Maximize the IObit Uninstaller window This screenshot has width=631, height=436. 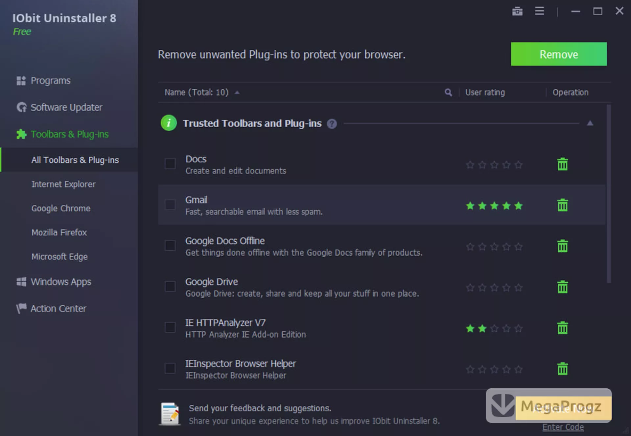(x=597, y=11)
